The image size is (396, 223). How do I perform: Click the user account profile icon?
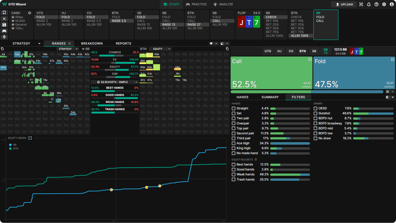392,4
